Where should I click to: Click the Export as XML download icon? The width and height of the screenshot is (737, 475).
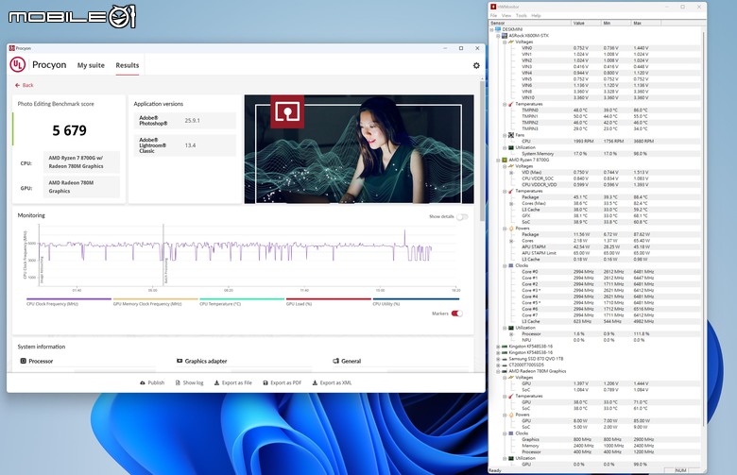click(315, 382)
